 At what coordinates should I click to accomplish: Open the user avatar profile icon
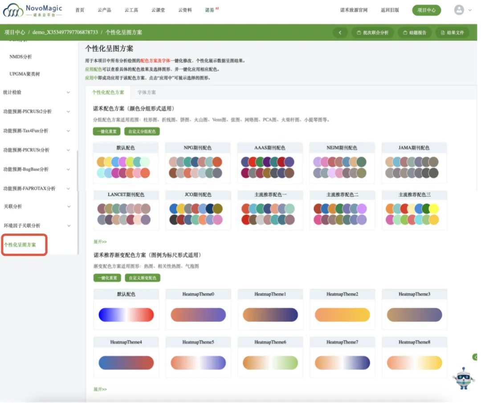coord(459,10)
